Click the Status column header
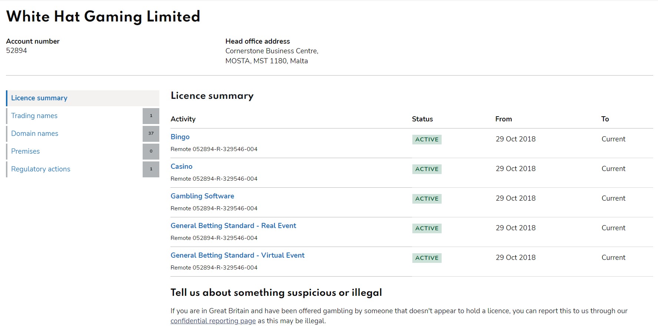This screenshot has width=658, height=331. pos(422,119)
